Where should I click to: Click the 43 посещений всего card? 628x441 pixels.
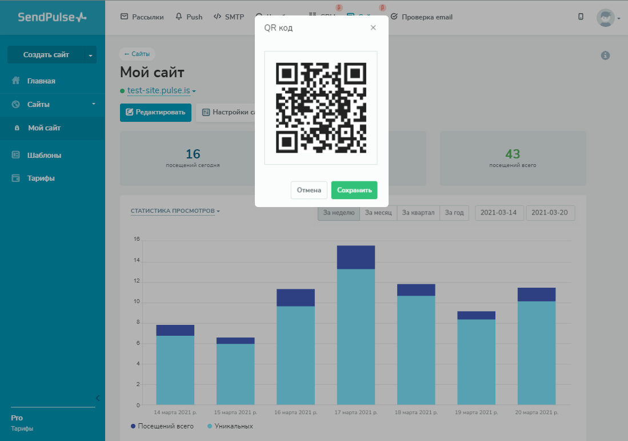[513, 158]
